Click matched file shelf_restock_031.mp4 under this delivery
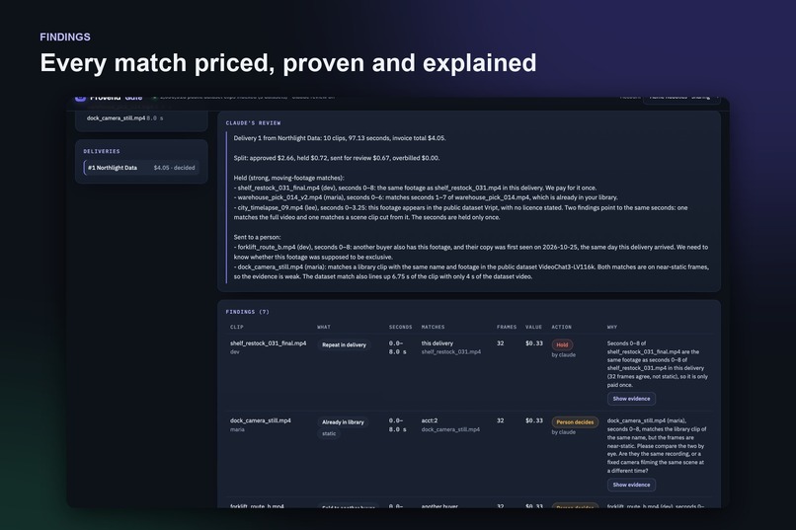 (x=451, y=352)
